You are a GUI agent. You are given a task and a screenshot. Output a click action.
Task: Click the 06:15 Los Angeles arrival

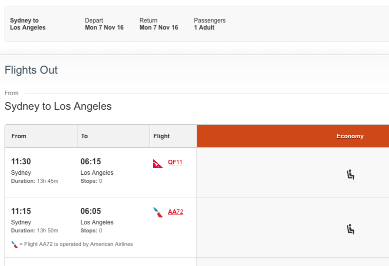point(91,162)
